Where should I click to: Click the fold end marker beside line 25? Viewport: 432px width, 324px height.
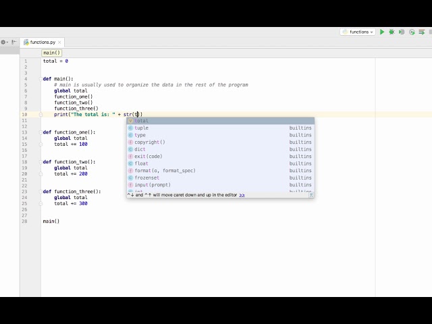coord(40,204)
